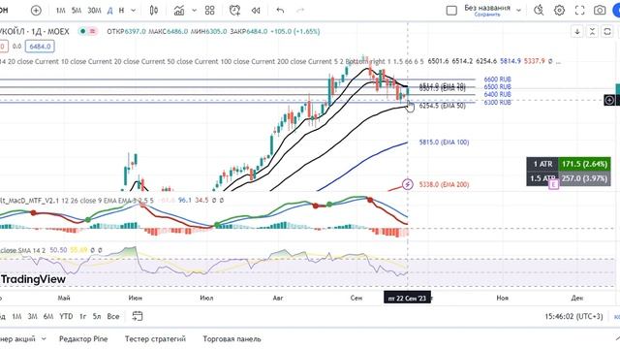Image resolution: width=620 pixels, height=349 pixels.
Task: Click the 6500 RUB level label
Action: [497, 86]
